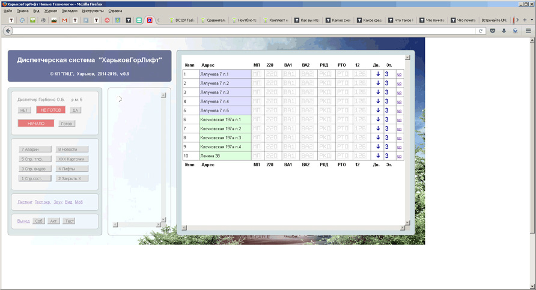Click the door arrow for Клочковская 197а п.1
Image resolution: width=536 pixels, height=290 pixels.
378,119
